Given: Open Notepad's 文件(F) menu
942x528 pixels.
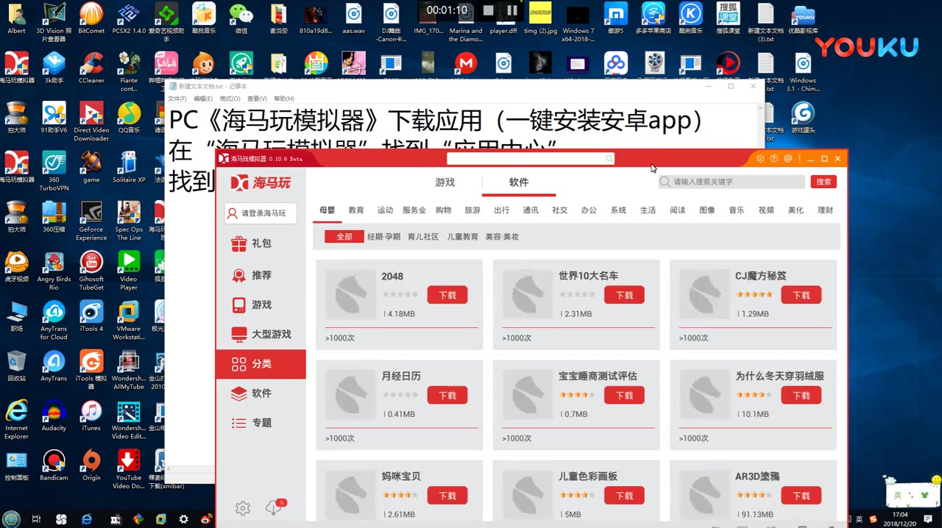Looking at the screenshot, I should point(177,98).
